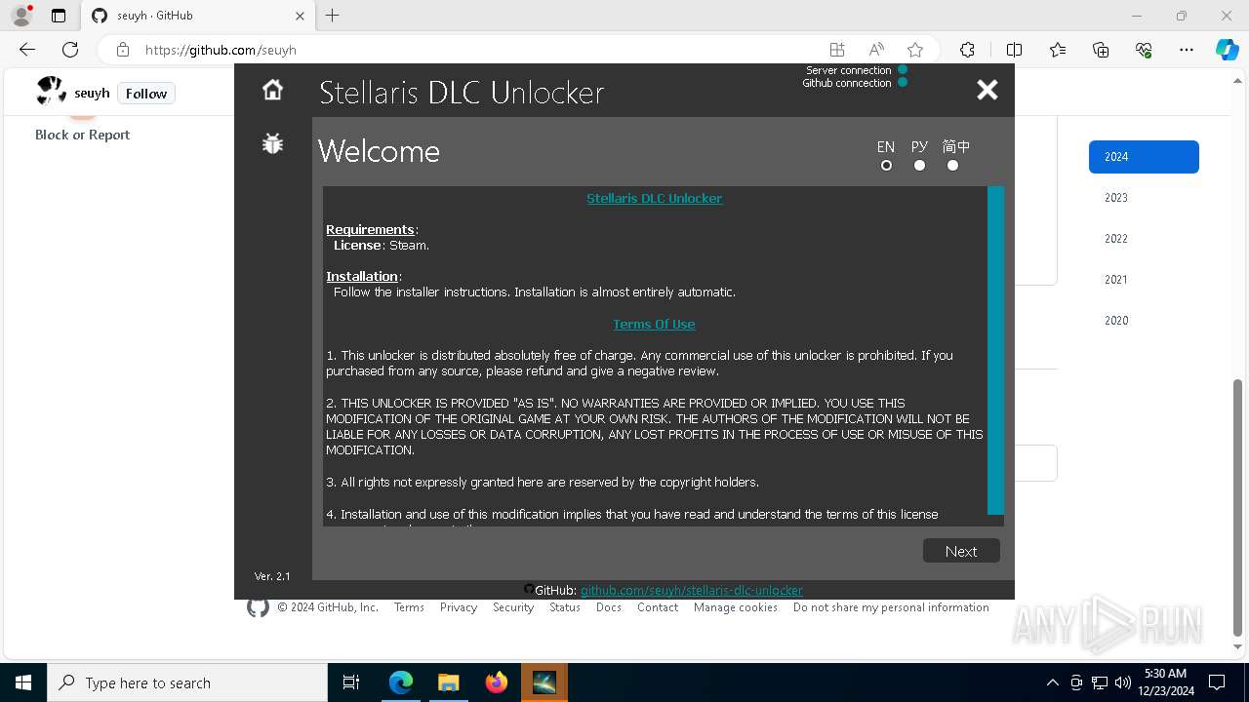The height and width of the screenshot is (702, 1249).
Task: Open Edge Settings and more menu
Action: [x=1187, y=50]
